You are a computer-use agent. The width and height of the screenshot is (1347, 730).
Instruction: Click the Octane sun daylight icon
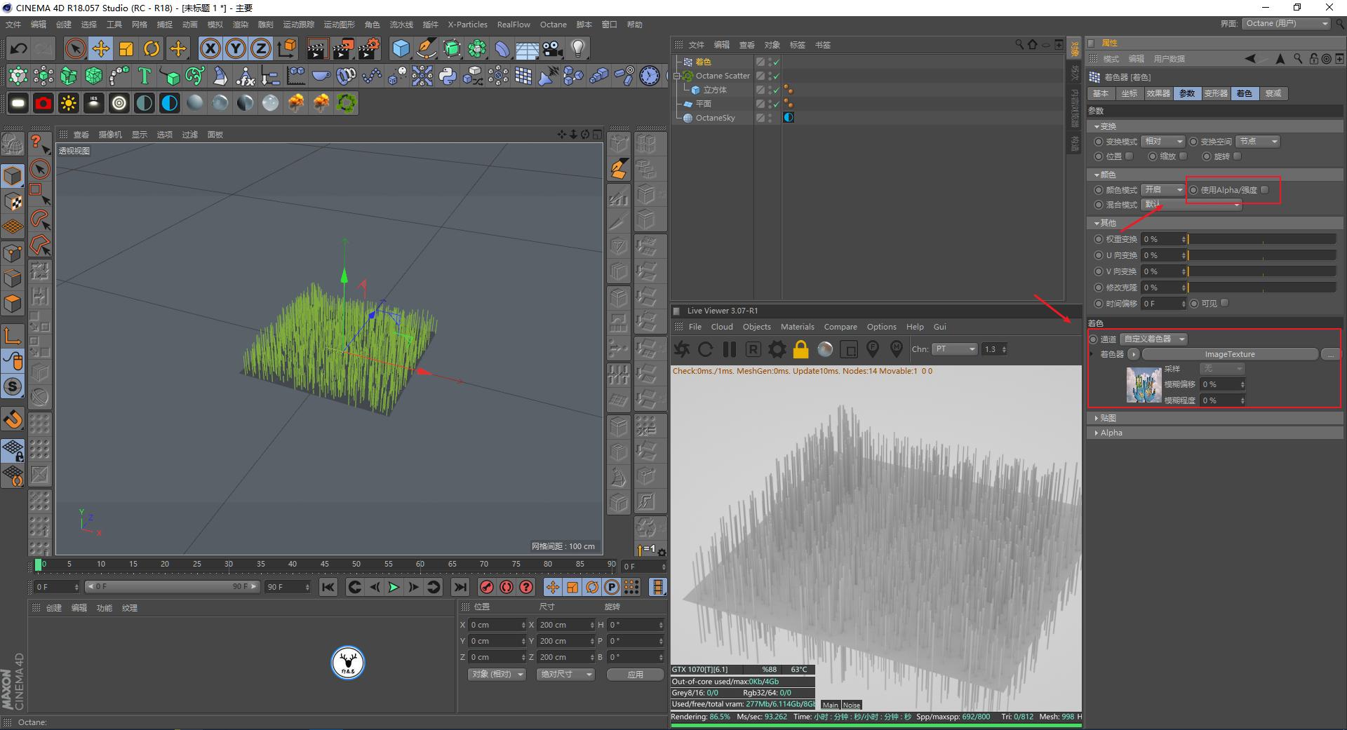[x=69, y=104]
